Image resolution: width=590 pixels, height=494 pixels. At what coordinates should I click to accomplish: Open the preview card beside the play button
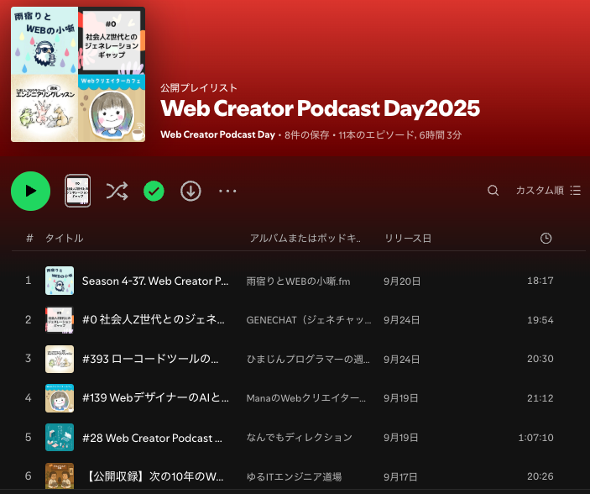[77, 191]
